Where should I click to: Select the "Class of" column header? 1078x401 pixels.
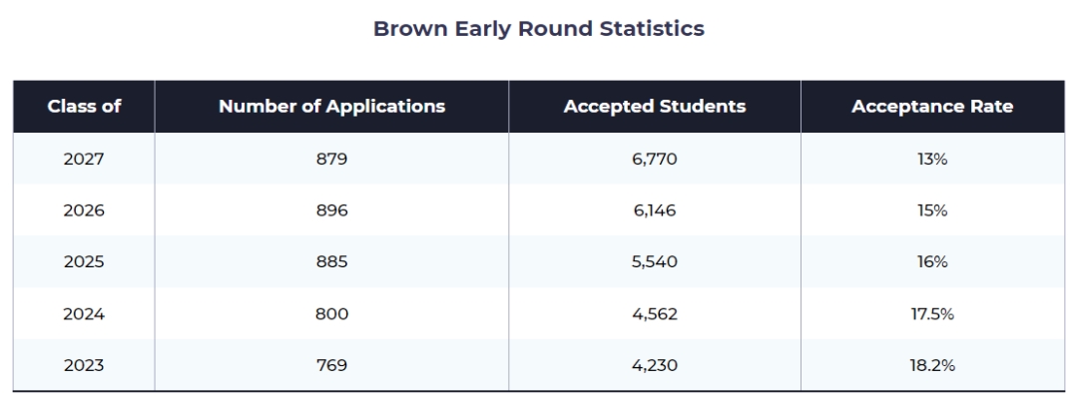pos(84,107)
